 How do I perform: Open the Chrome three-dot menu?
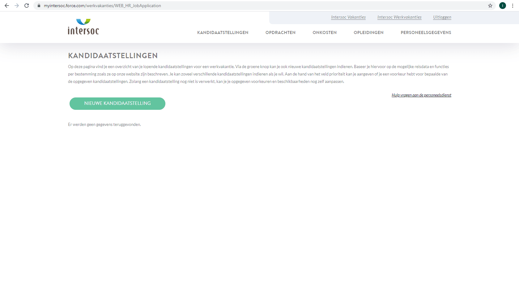[x=513, y=6]
